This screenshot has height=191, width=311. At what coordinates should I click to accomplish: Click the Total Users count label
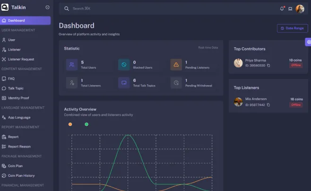(x=88, y=68)
